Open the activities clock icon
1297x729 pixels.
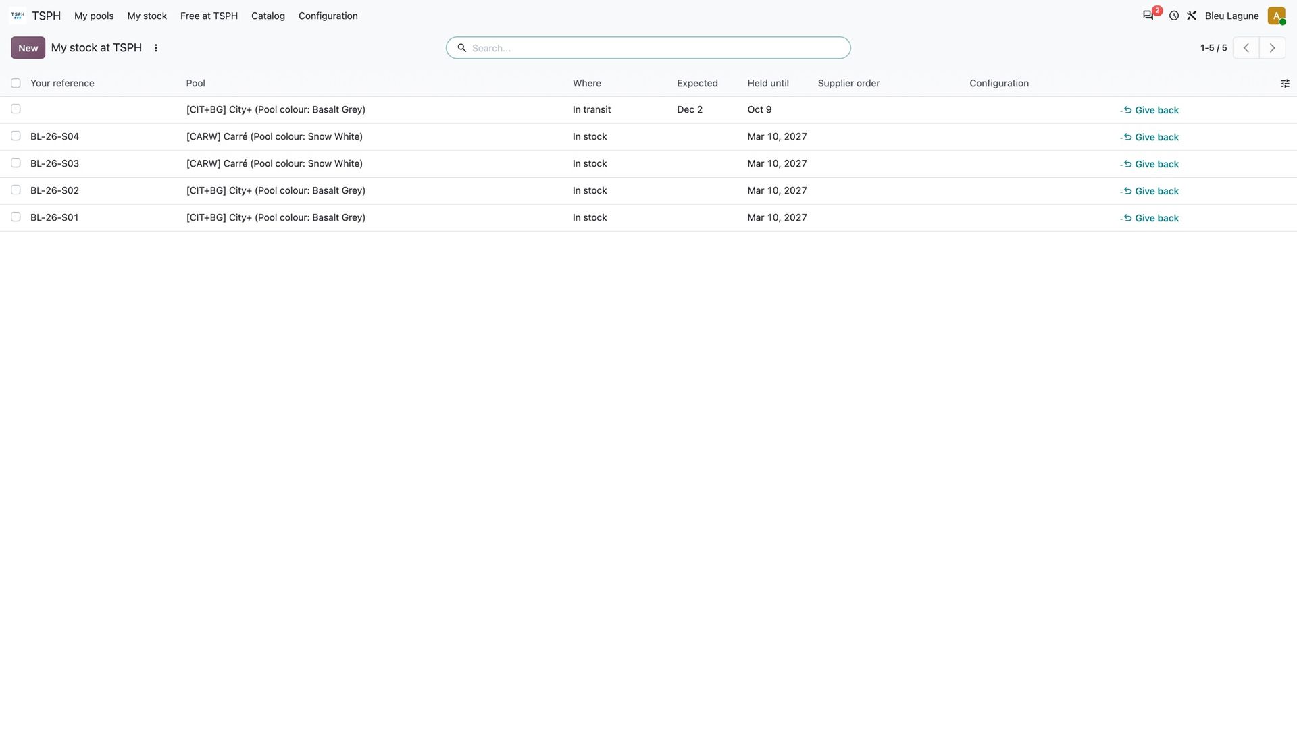tap(1174, 16)
